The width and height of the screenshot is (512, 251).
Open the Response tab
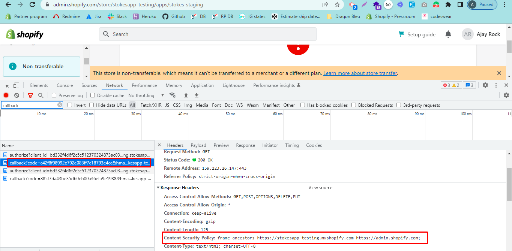click(245, 145)
